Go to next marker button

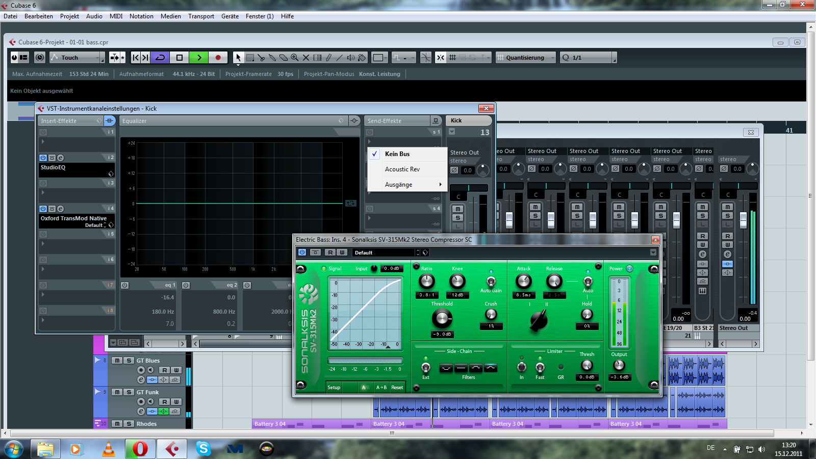(x=145, y=58)
